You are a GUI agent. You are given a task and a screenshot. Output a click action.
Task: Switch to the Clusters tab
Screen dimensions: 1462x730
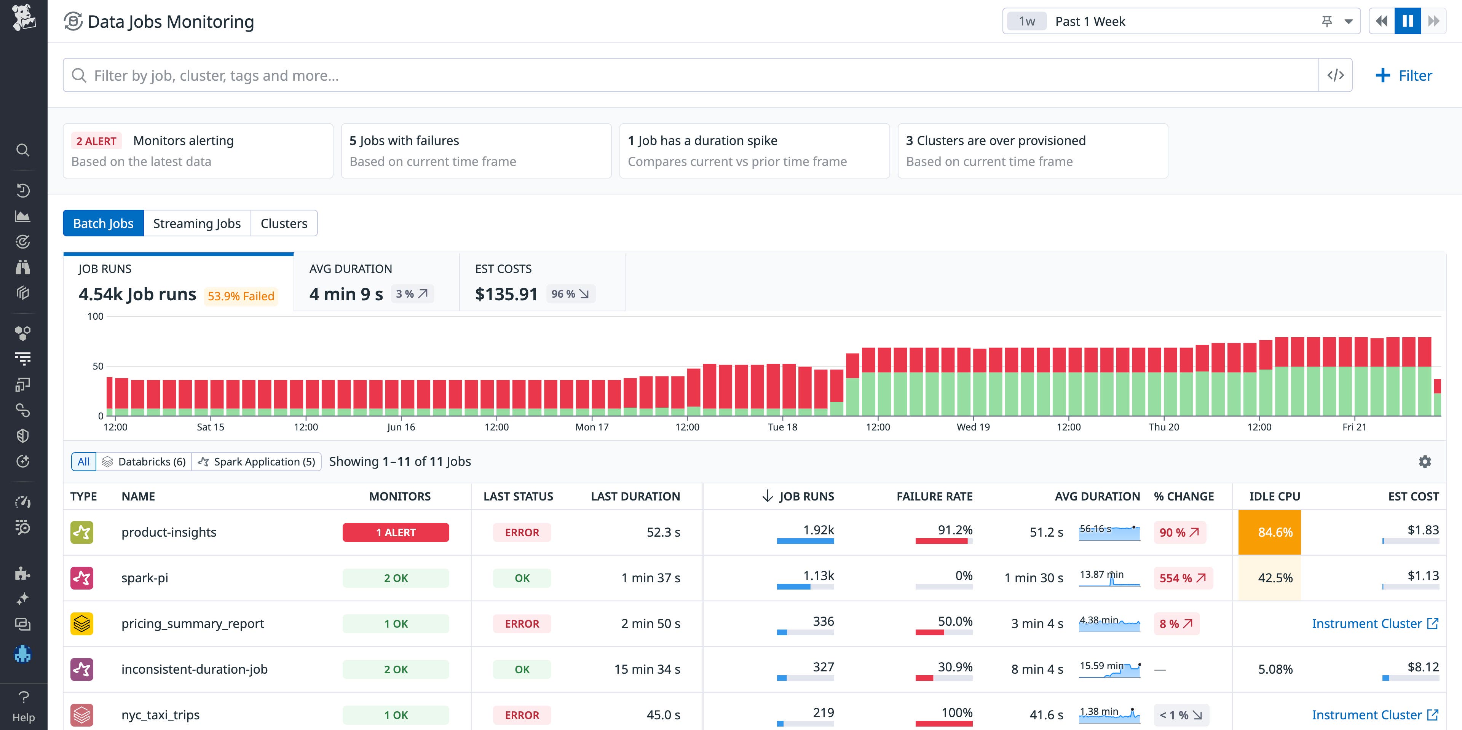click(x=284, y=223)
